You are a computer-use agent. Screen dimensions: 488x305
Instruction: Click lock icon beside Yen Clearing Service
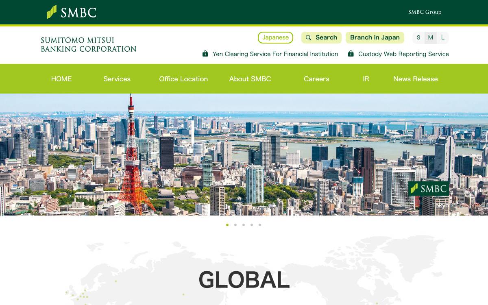click(205, 54)
